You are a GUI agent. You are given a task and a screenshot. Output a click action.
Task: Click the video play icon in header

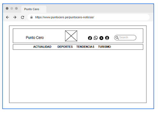pos(101,38)
